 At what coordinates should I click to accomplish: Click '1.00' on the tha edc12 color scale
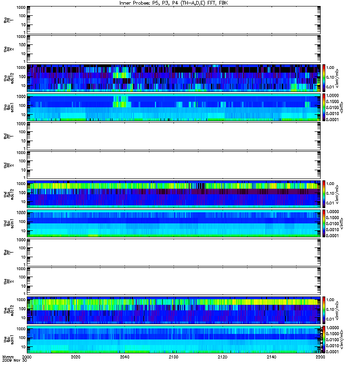[x=330, y=68]
